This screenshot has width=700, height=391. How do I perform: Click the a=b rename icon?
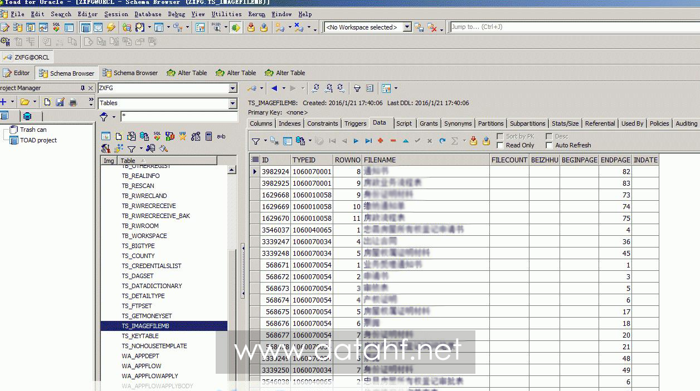coord(221,136)
